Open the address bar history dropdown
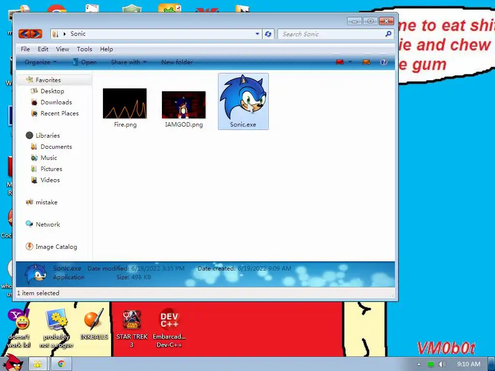Image resolution: width=495 pixels, height=371 pixels. click(257, 34)
